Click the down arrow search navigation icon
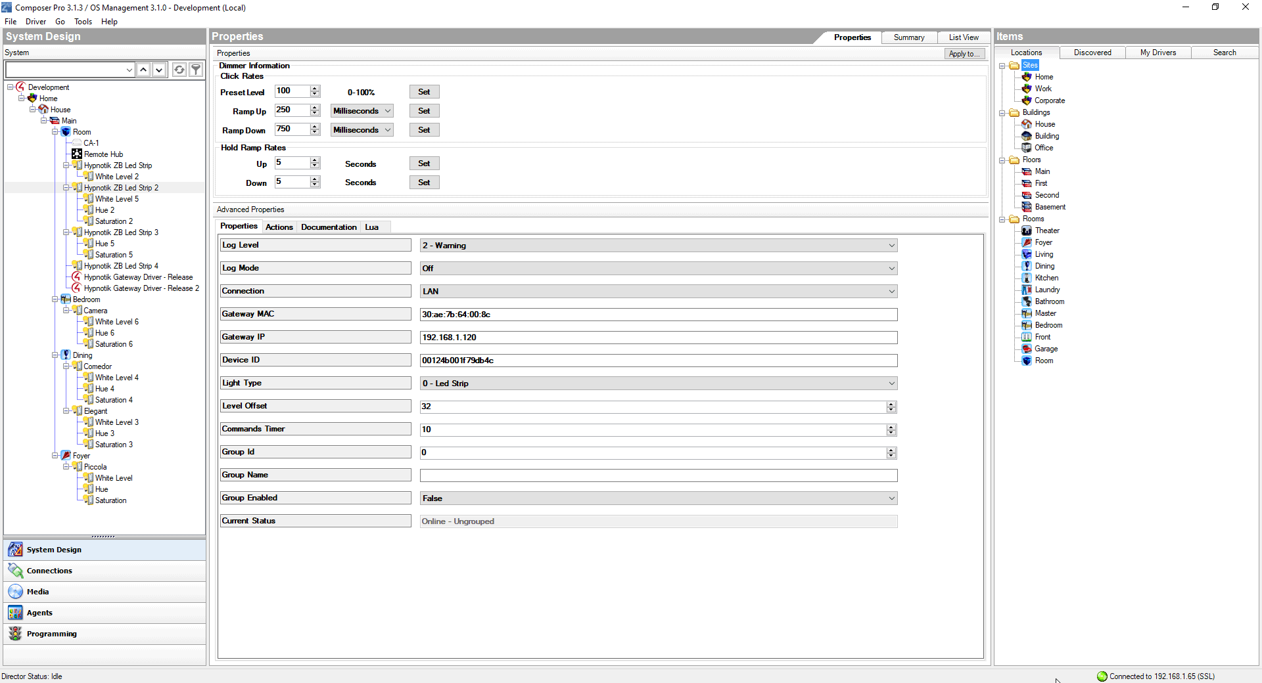Screen dimensions: 1262x683 click(x=159, y=70)
